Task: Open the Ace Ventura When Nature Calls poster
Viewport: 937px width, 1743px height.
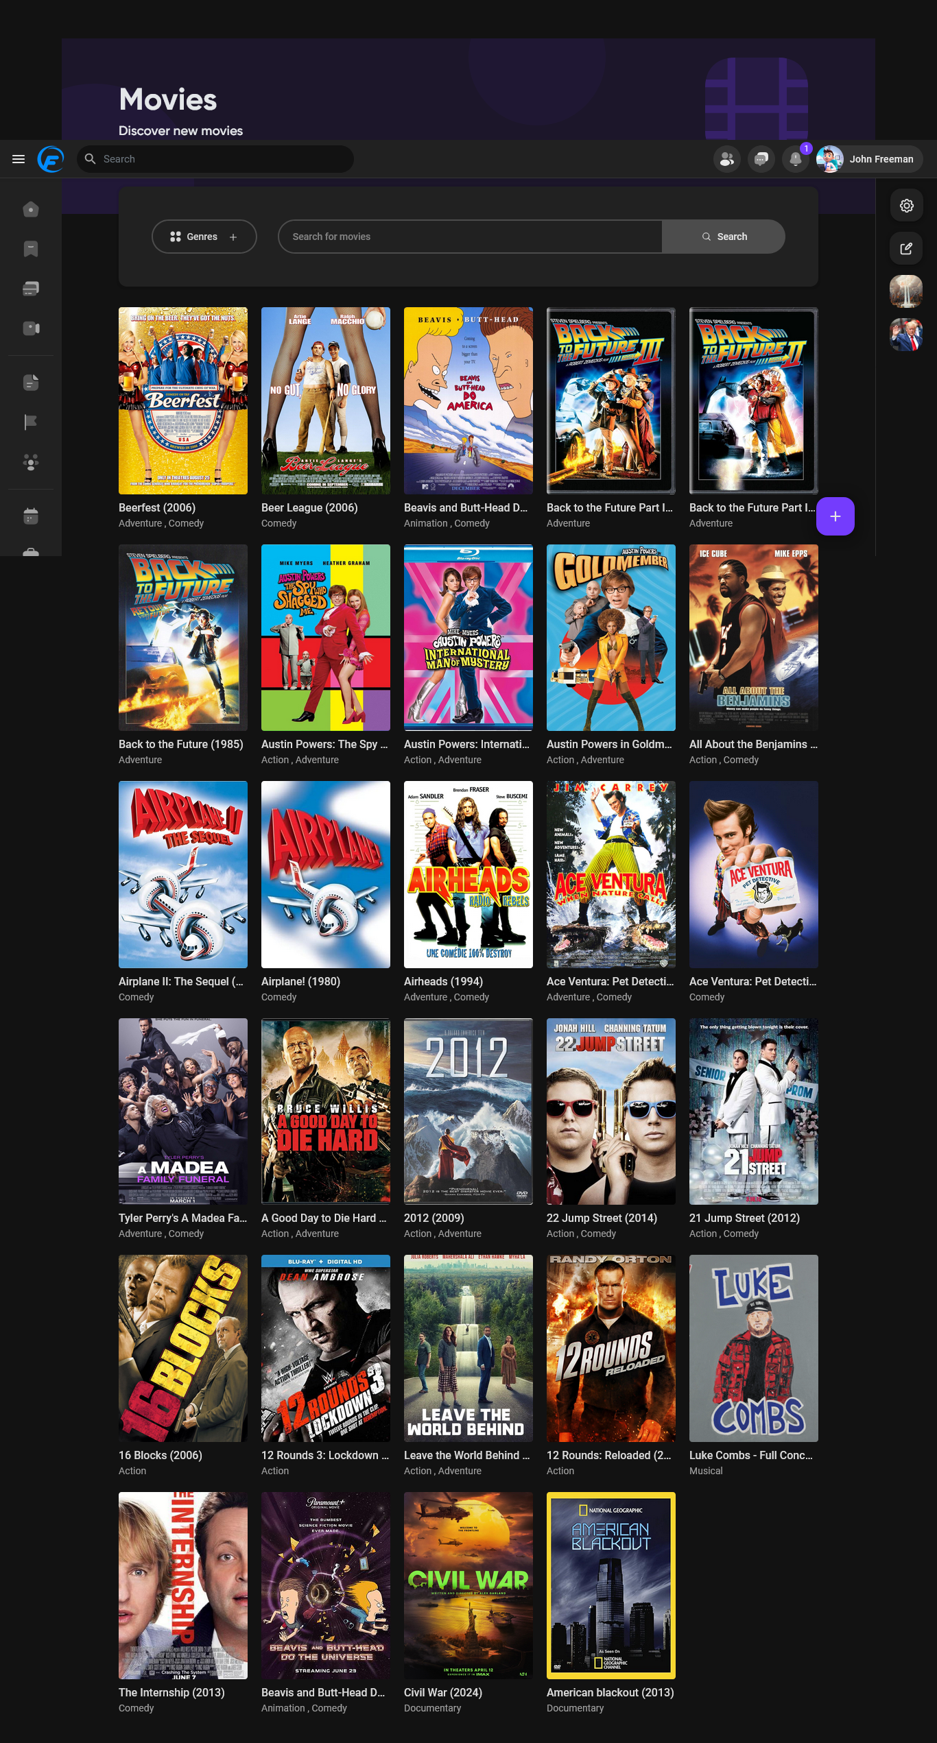Action: pyautogui.click(x=611, y=875)
